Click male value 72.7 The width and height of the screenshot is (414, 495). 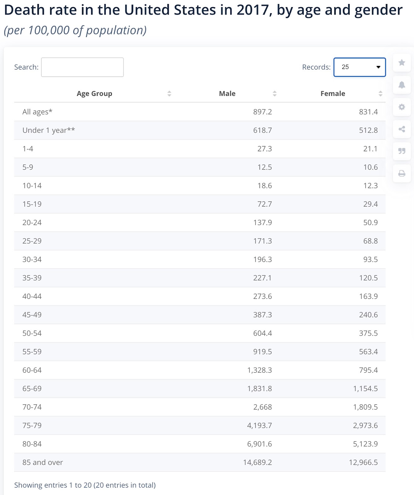(x=265, y=204)
